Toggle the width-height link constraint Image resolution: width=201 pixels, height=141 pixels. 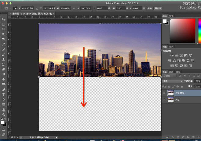point(74,9)
